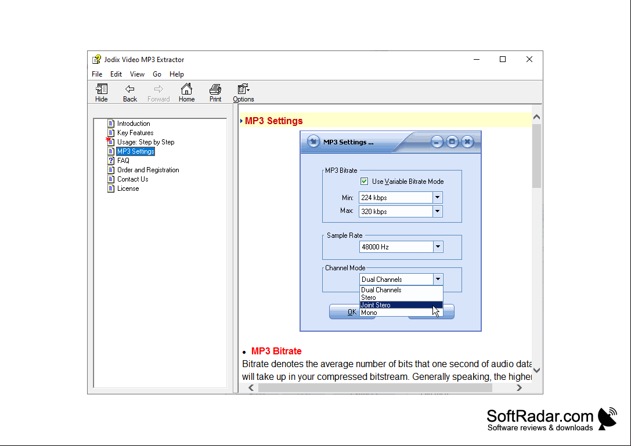Click the red MP3 Settings page heading
The image size is (631, 446).
point(273,121)
